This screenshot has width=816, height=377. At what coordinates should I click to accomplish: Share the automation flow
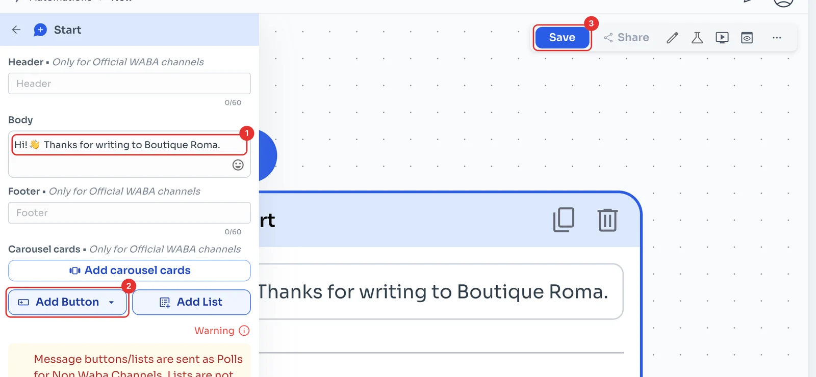click(x=626, y=38)
